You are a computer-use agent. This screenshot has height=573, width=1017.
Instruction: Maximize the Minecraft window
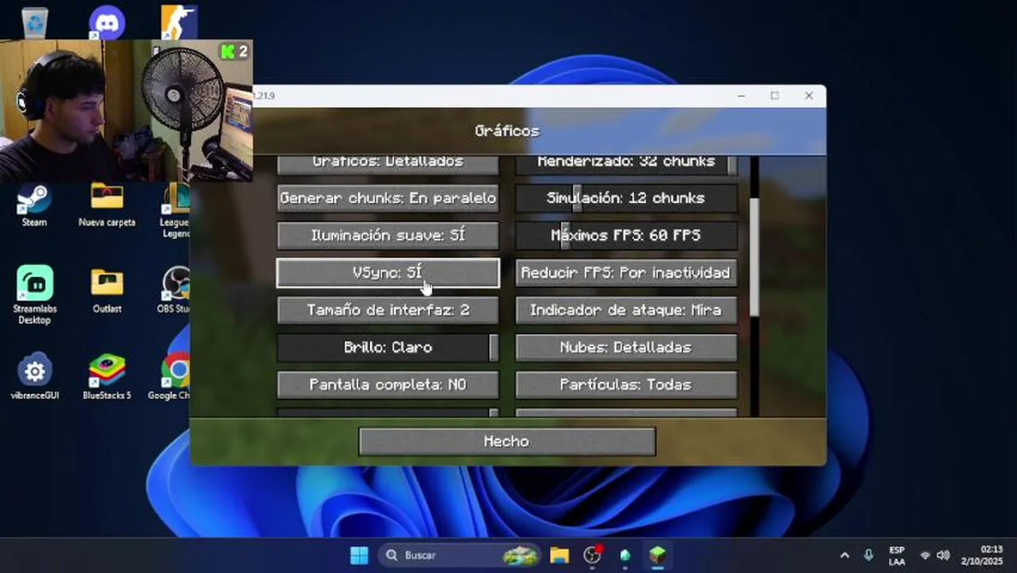tap(774, 95)
